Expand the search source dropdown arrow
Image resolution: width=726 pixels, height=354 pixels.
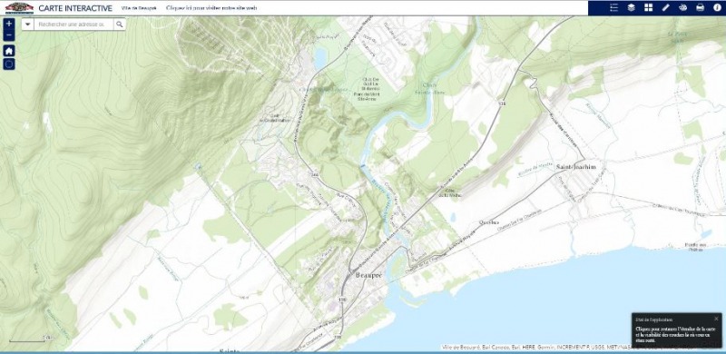point(28,25)
